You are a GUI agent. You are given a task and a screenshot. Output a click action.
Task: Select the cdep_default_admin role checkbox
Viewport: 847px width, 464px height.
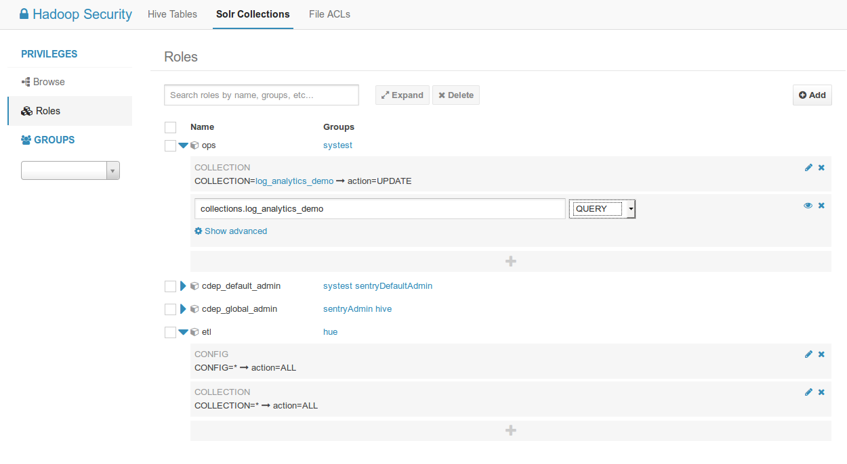click(170, 286)
